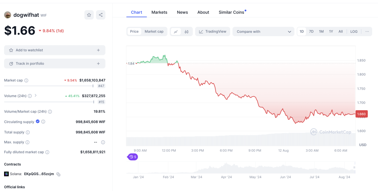
Task: Open the TradingView chart button
Action: (x=212, y=32)
